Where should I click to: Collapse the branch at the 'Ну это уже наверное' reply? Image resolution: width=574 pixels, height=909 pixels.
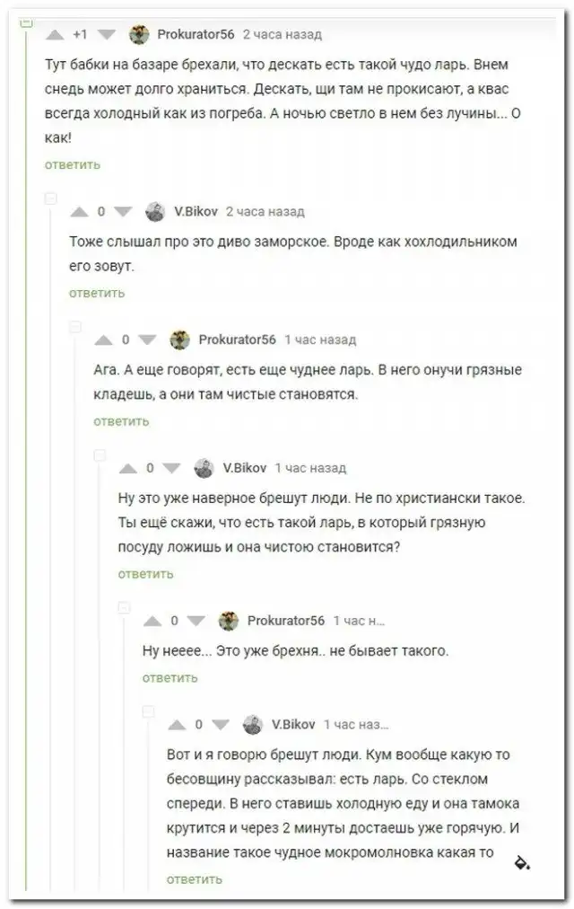tap(100, 454)
